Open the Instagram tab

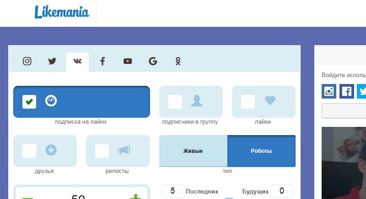[27, 61]
